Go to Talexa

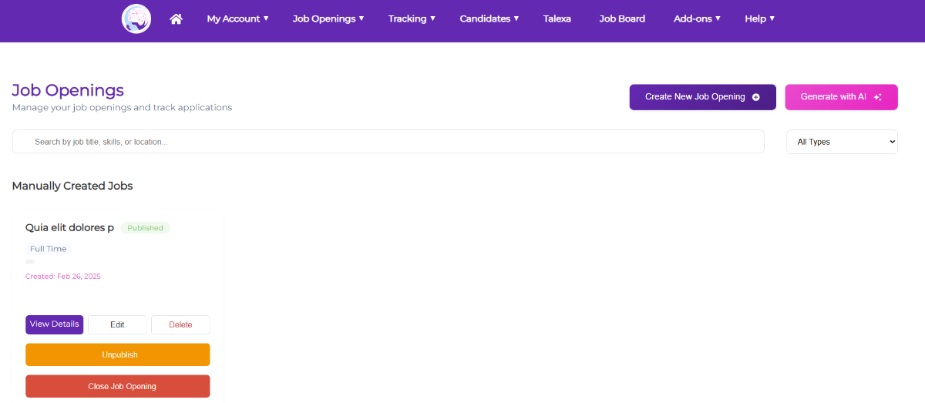pyautogui.click(x=557, y=18)
